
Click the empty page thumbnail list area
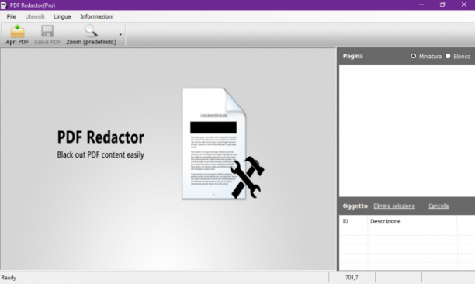pyautogui.click(x=407, y=131)
